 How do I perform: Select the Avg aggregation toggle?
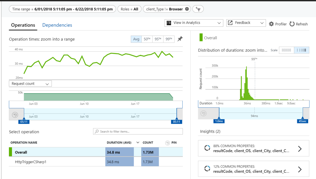[x=136, y=39]
